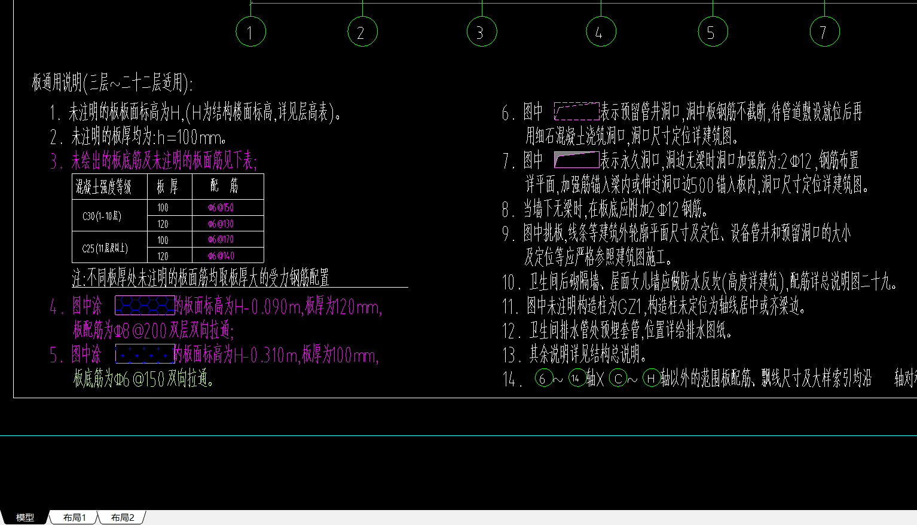Select text line 及定位等应严格参照建筑图施工
This screenshot has width=917, height=525.
point(599,257)
